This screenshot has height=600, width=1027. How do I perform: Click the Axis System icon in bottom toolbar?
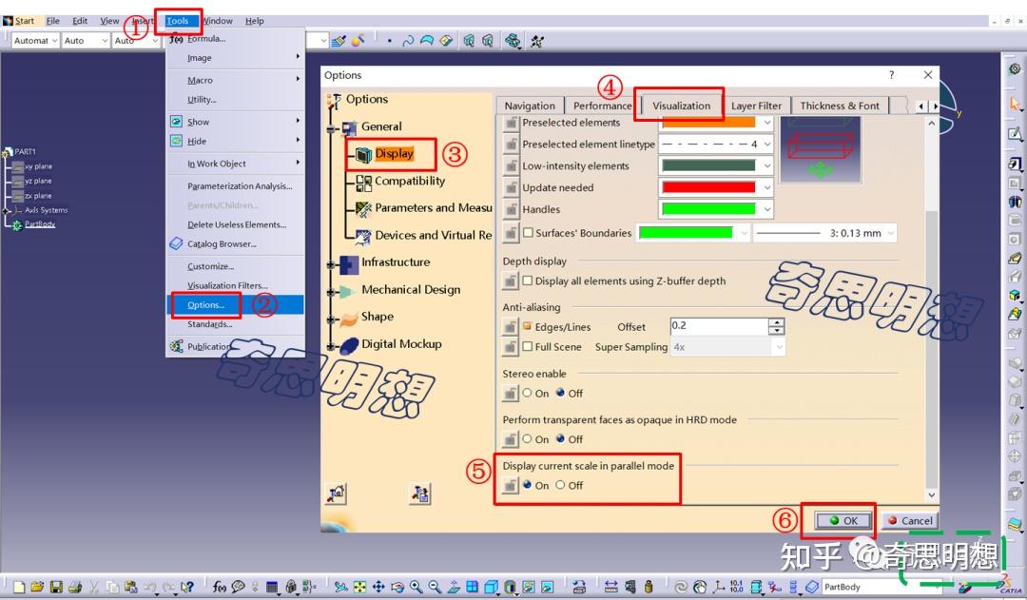pyautogui.click(x=719, y=587)
